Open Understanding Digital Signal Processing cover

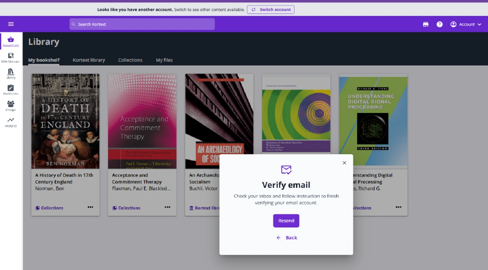pos(373,121)
